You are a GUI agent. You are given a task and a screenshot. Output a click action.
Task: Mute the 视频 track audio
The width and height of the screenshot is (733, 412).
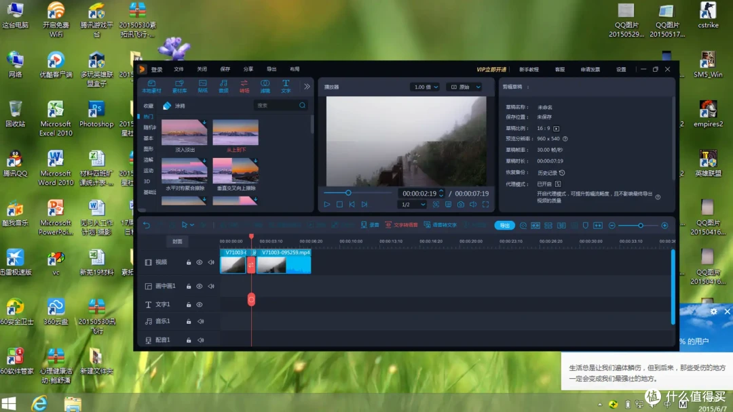coord(211,262)
